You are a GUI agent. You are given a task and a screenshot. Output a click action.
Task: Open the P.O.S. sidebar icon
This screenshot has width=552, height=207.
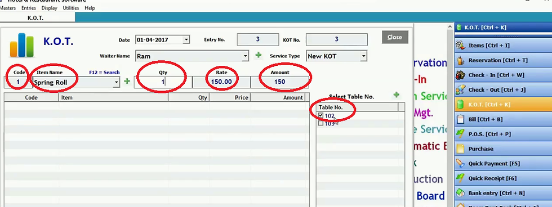coord(460,134)
